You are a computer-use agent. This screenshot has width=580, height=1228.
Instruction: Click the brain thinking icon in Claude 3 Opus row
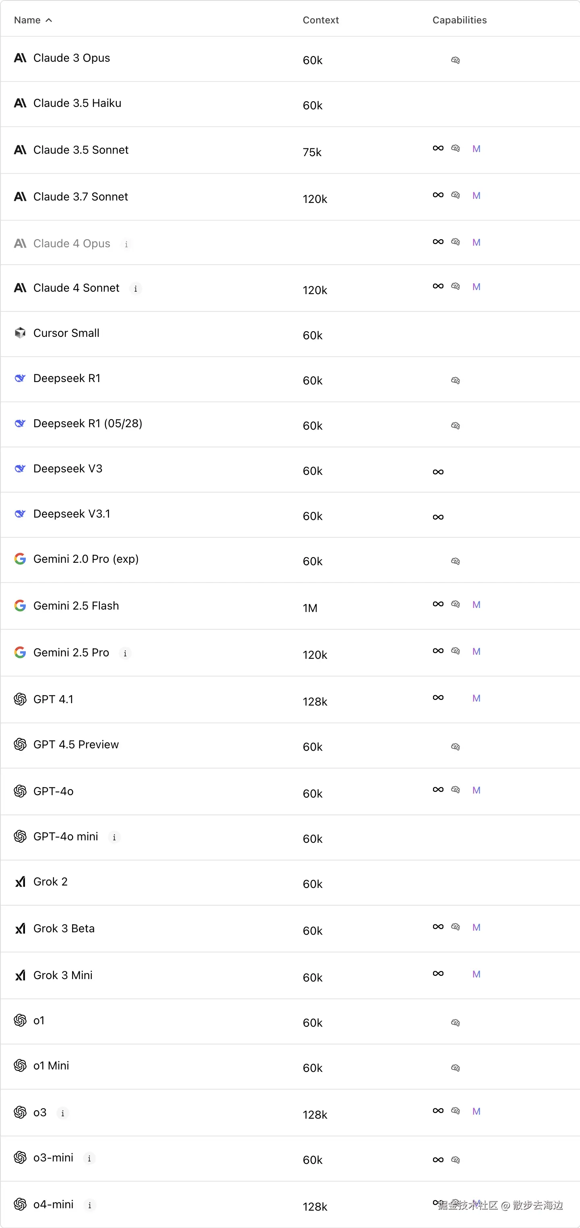tap(456, 61)
